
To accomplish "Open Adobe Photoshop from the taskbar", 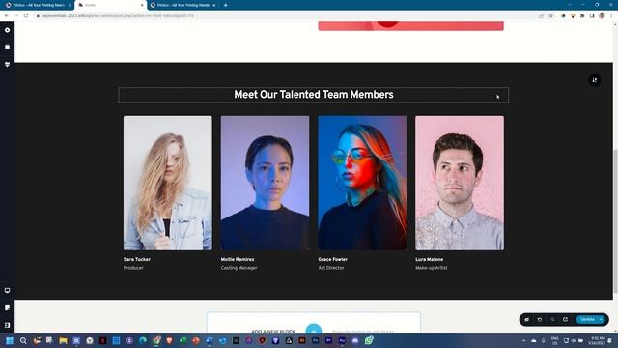I will [x=316, y=340].
